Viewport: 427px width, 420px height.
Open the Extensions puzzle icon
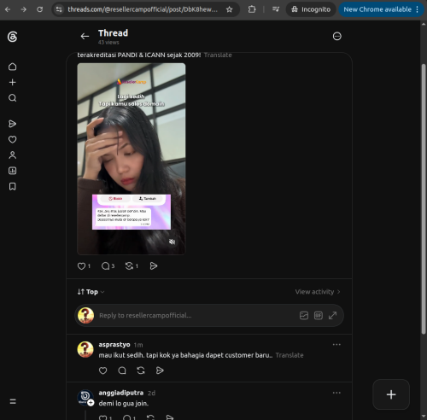pos(252,9)
